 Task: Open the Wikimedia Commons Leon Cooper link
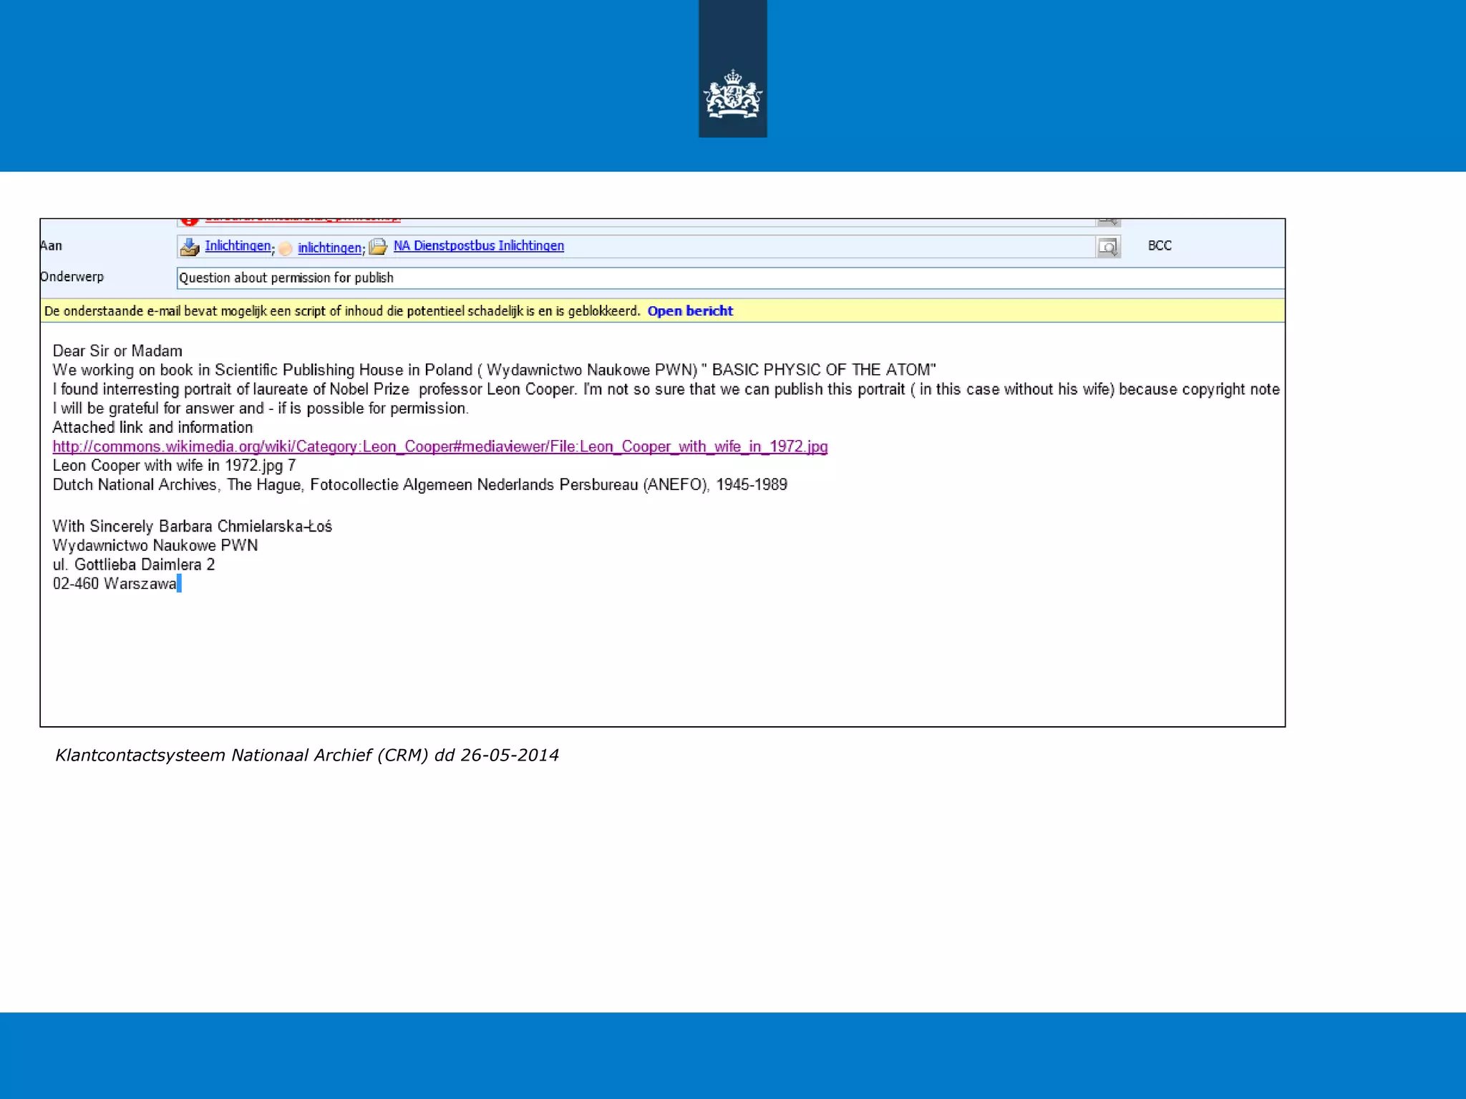(440, 446)
